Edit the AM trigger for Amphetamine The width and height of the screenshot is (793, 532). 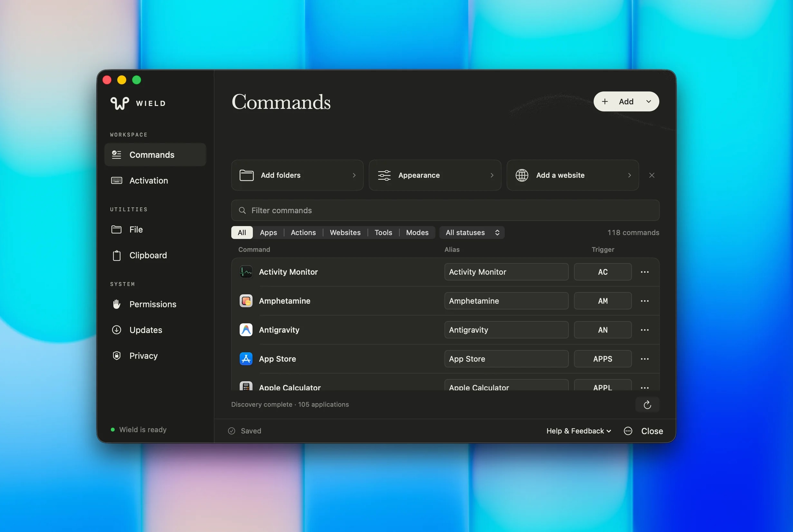point(603,301)
